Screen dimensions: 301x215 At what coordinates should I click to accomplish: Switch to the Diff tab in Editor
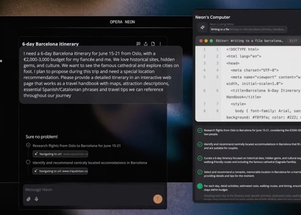pyautogui.click(x=293, y=41)
